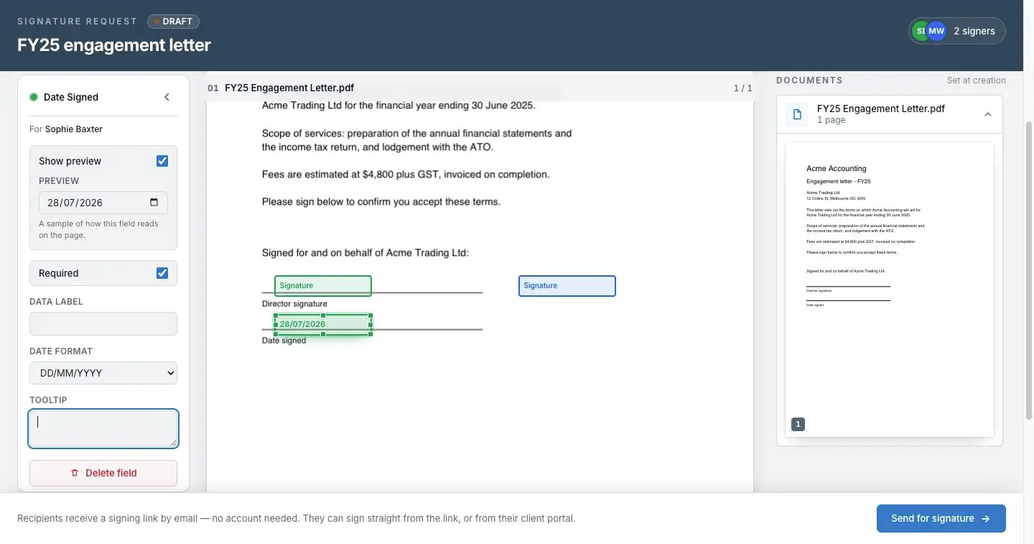Open the Date Format dropdown

(x=103, y=373)
